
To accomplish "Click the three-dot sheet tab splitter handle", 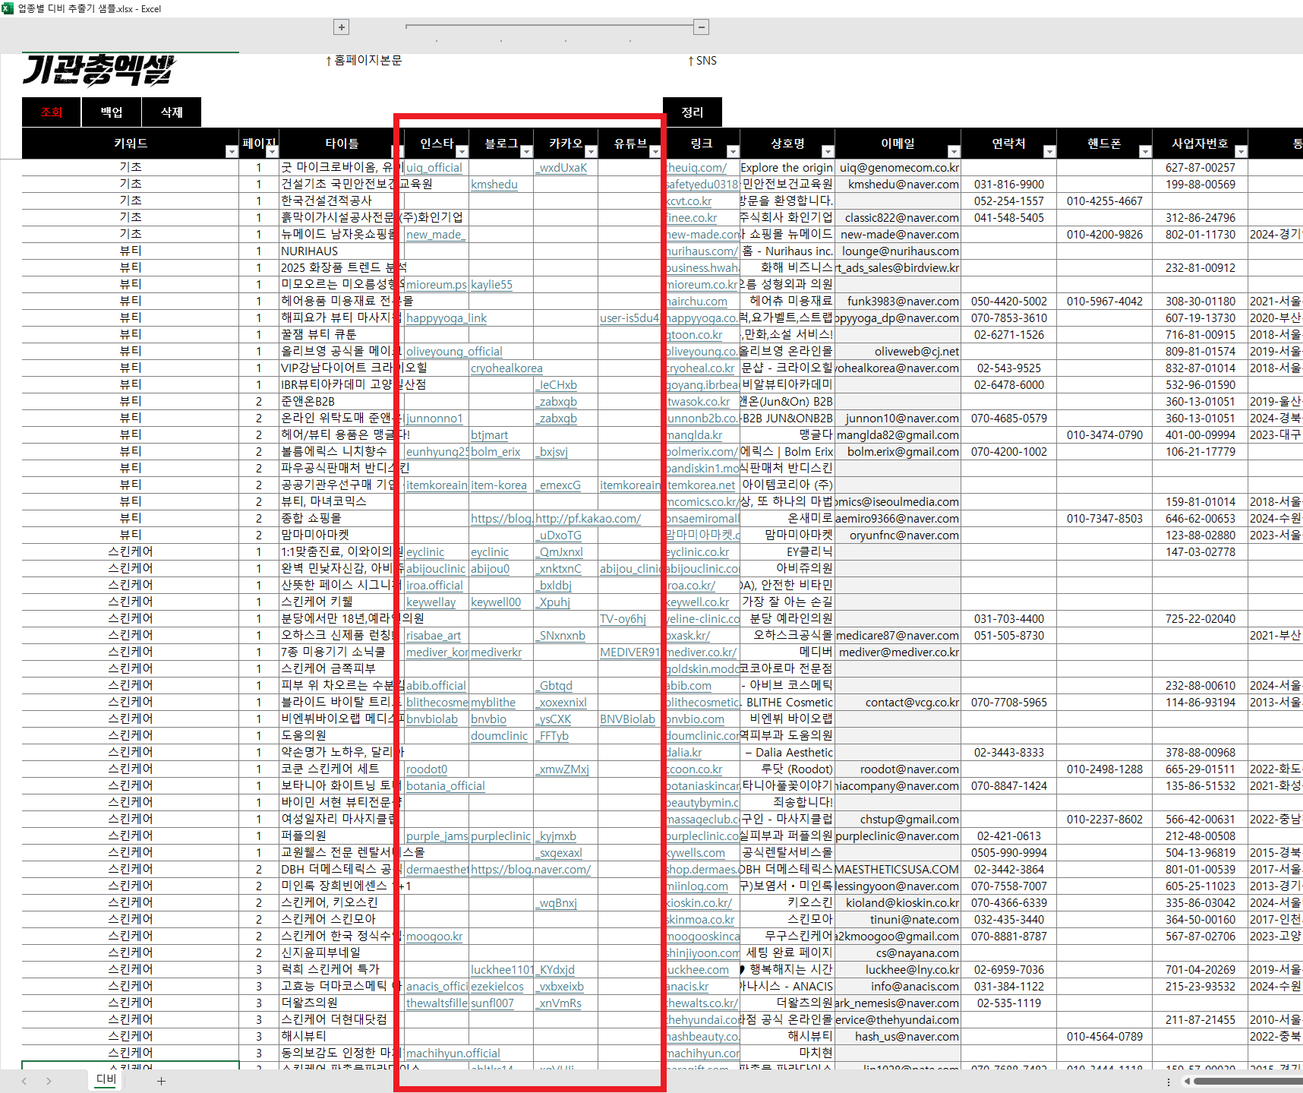I will [x=1169, y=1082].
